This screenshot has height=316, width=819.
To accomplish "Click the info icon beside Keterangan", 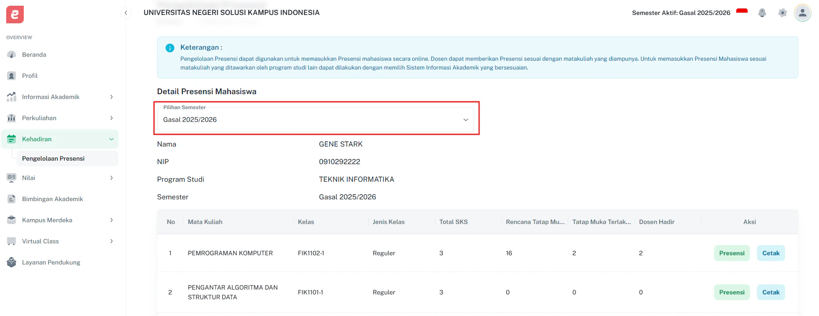I will 170,48.
